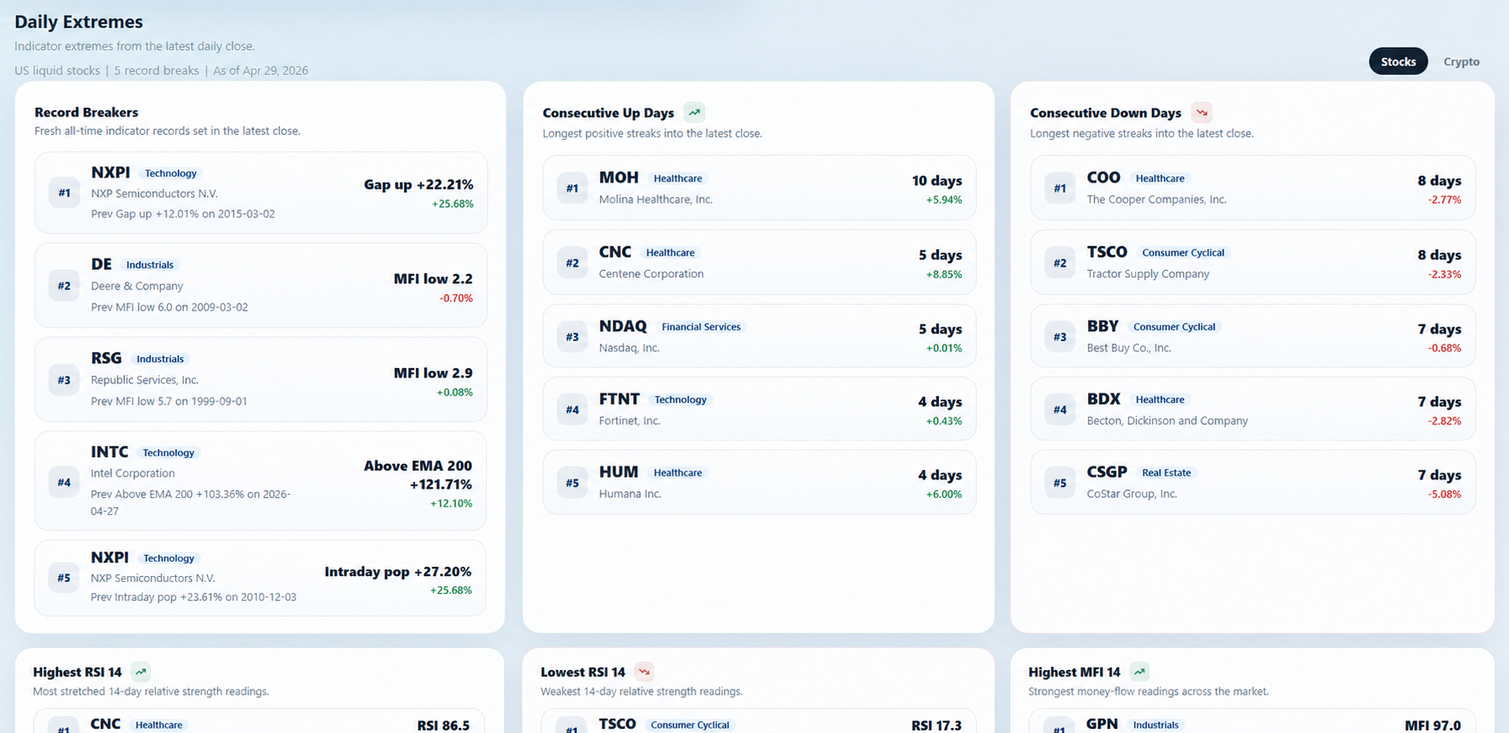Click the Healthcare tag next to HUM
The image size is (1509, 733).
(x=677, y=473)
